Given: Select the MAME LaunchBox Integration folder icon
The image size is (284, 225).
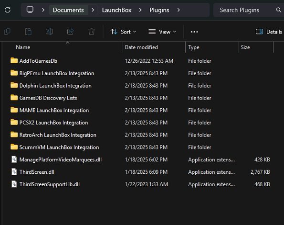Looking at the screenshot, I should [14, 110].
